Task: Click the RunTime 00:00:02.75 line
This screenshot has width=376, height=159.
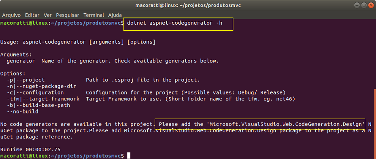Action: coord(30,149)
